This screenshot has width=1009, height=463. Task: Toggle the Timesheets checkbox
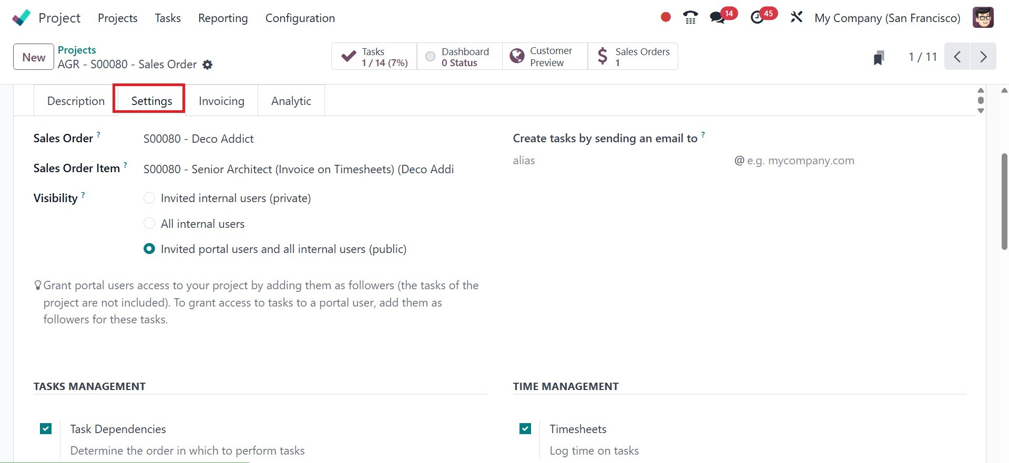point(525,429)
